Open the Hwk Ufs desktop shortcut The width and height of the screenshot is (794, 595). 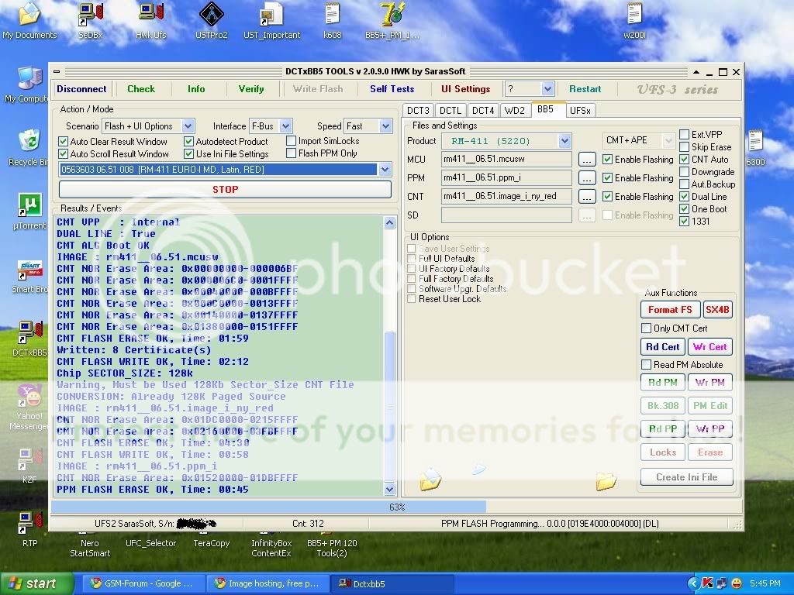pos(151,21)
